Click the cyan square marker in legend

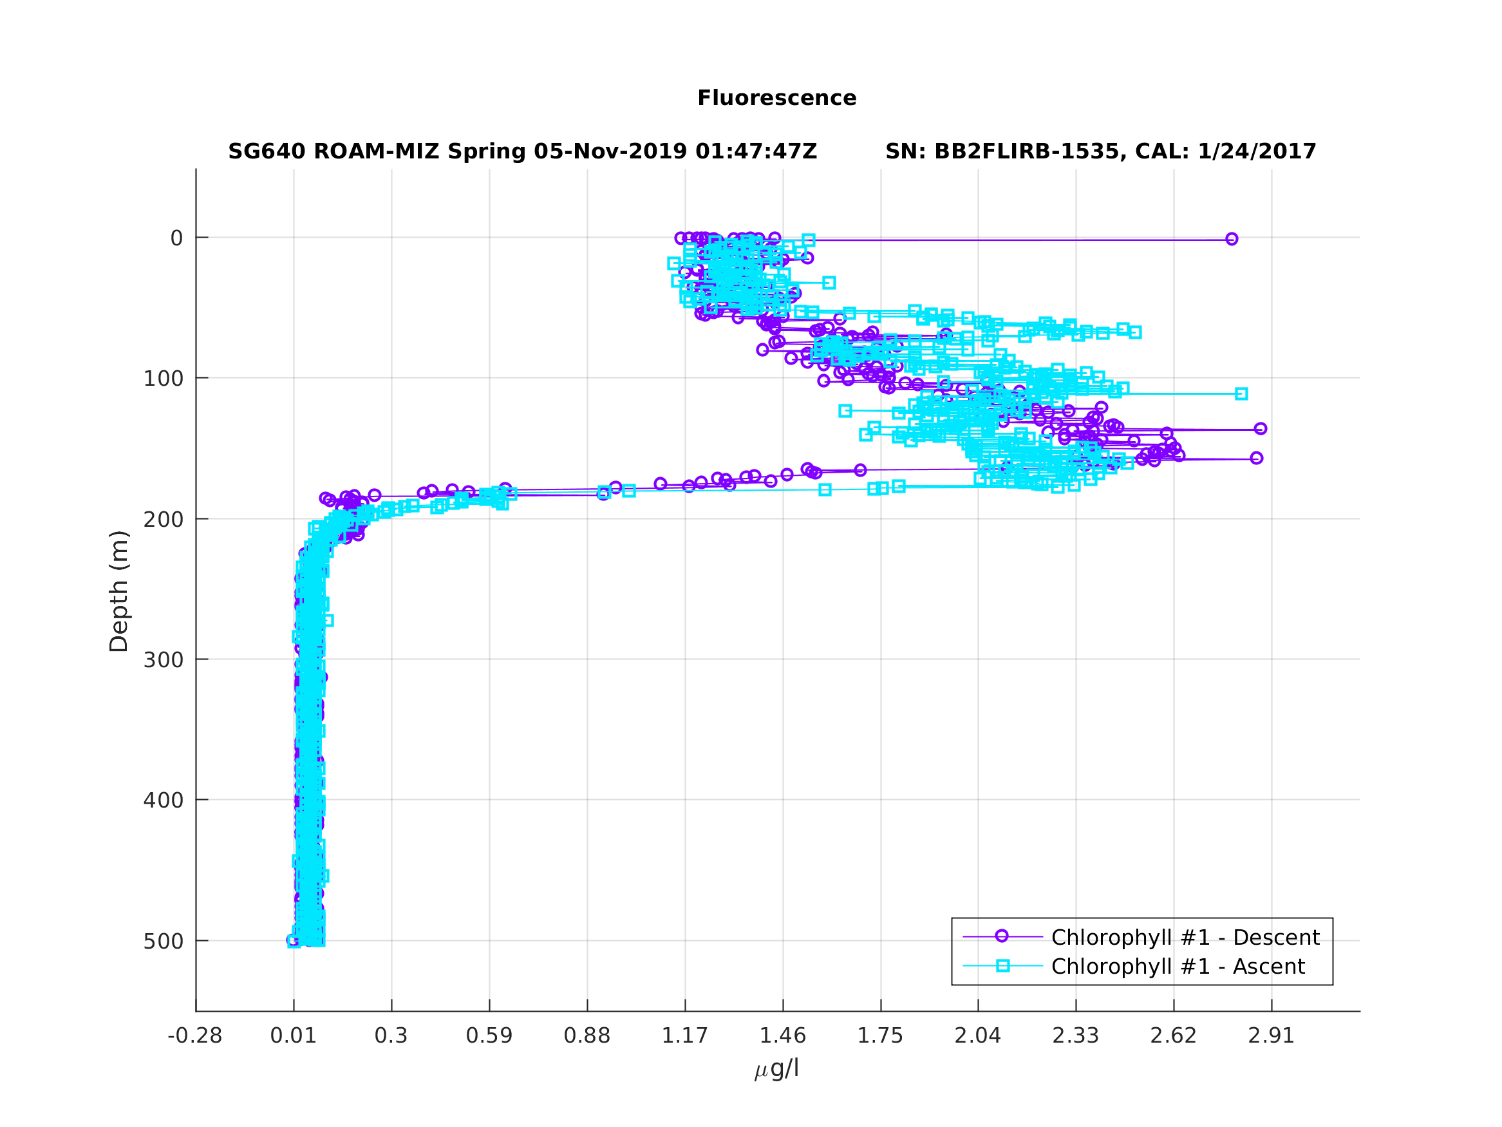(1003, 966)
